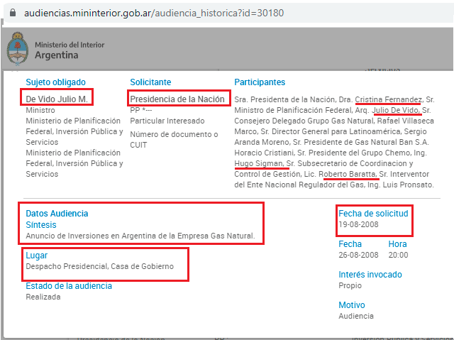Click the Síntesis label
Screen dimensions: 454x340
coord(41,225)
